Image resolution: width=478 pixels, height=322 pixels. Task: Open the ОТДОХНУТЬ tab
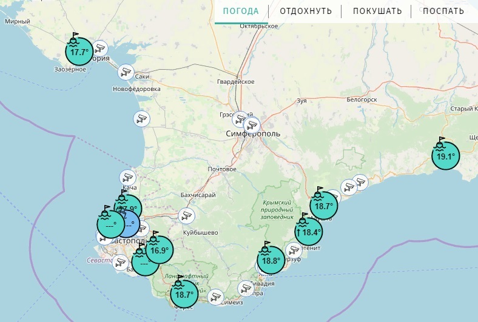pyautogui.click(x=306, y=11)
